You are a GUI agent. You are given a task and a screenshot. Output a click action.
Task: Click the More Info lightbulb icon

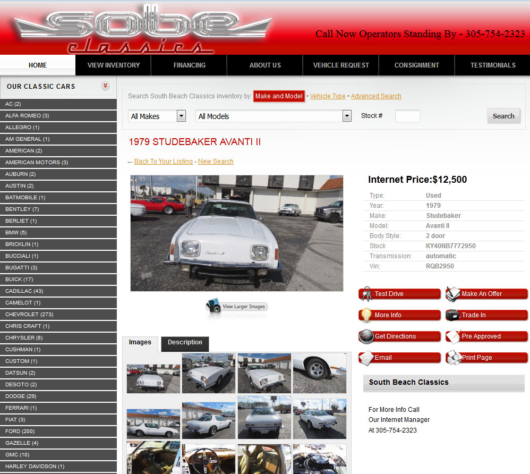point(365,315)
